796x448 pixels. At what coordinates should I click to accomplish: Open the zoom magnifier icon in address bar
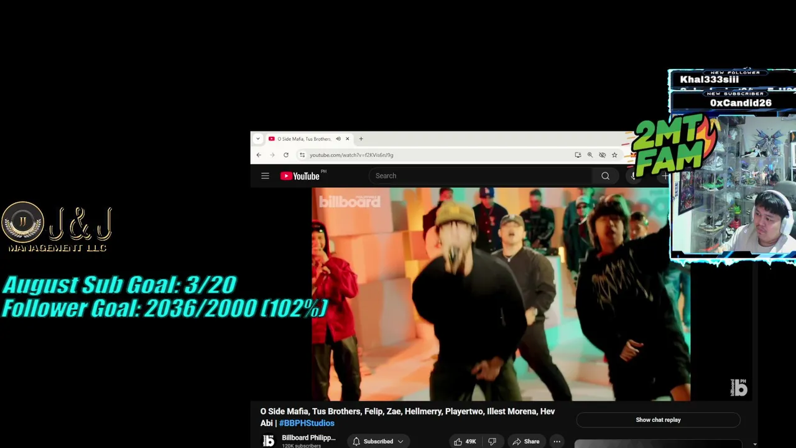point(590,155)
